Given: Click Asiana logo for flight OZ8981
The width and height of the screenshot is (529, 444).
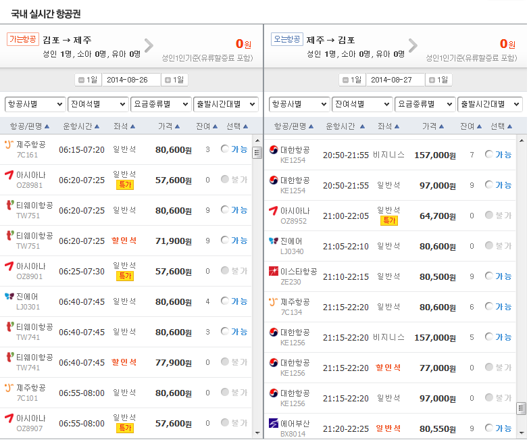Looking at the screenshot, I should 9,175.
